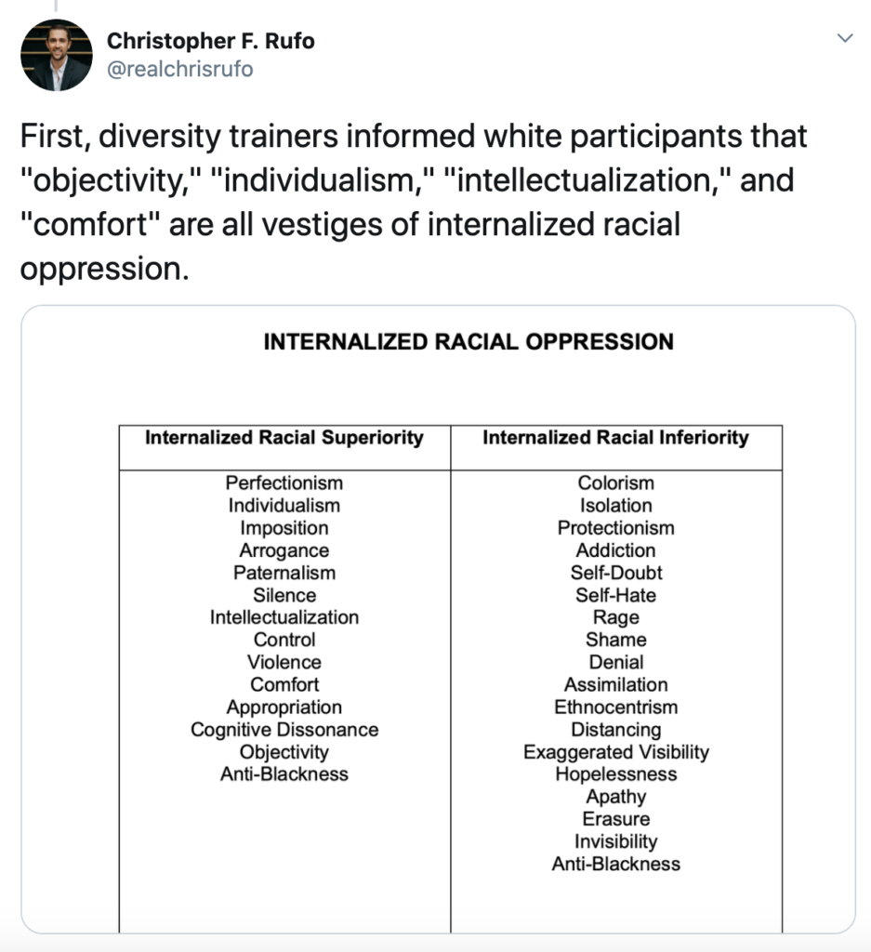Open Christopher F. Rufo's profile picture
871x952 pixels.
click(x=57, y=55)
